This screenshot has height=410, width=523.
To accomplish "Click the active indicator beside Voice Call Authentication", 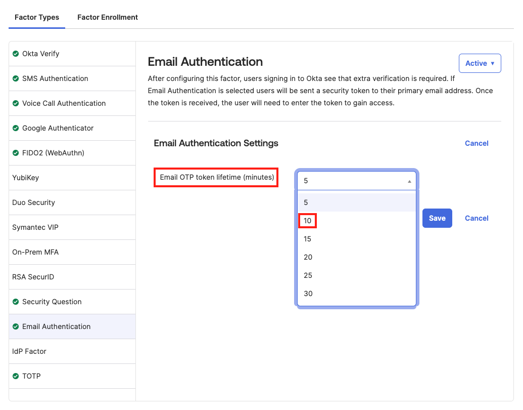I will click(x=15, y=103).
